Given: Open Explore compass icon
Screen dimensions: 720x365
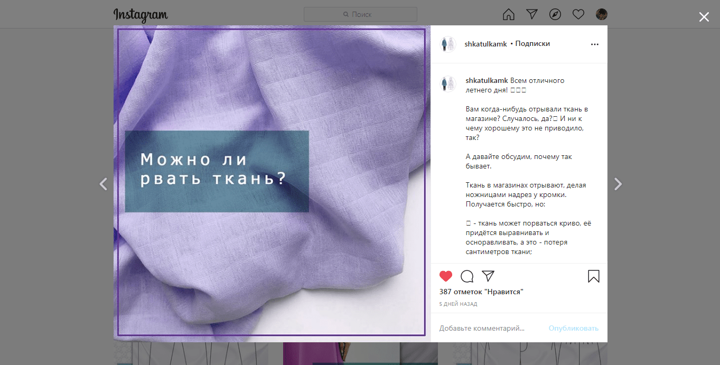Looking at the screenshot, I should 555,14.
